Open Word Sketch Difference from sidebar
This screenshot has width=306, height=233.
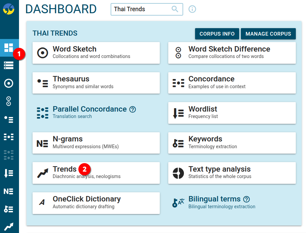point(8,101)
